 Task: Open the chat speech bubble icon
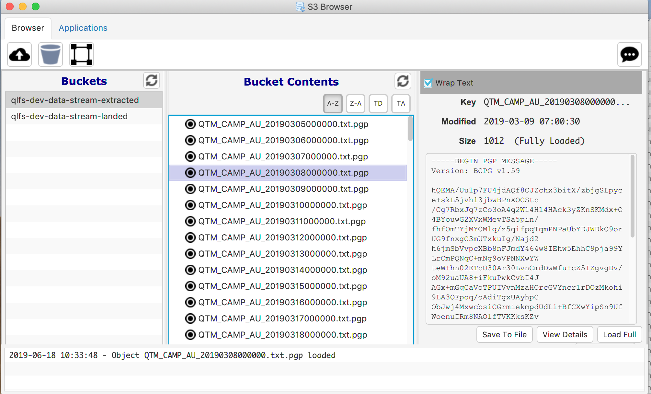629,54
